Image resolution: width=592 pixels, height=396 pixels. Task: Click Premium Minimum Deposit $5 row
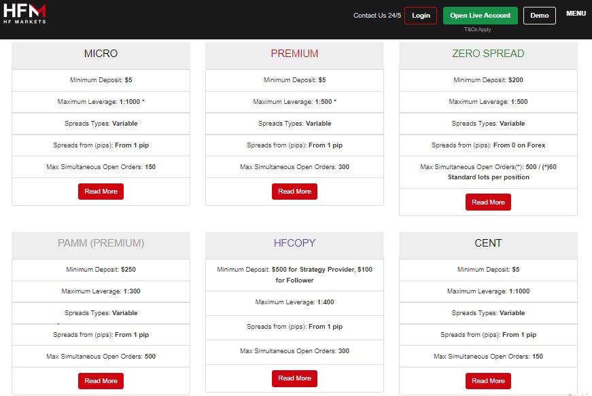click(294, 80)
